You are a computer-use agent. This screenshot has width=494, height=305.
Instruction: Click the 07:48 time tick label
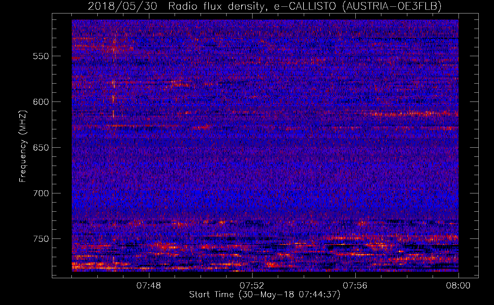(149, 286)
